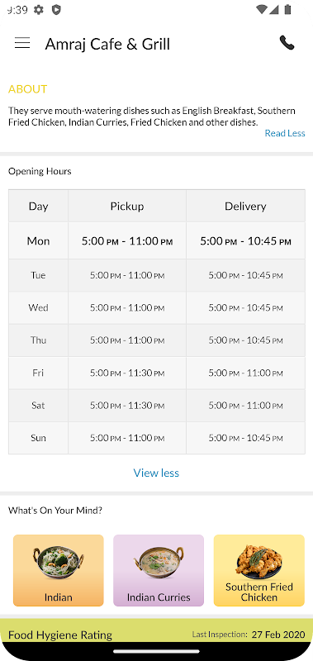The image size is (313, 661).
Task: Tap the Last Inspection date 27 Feb 2020
Action: 278,635
